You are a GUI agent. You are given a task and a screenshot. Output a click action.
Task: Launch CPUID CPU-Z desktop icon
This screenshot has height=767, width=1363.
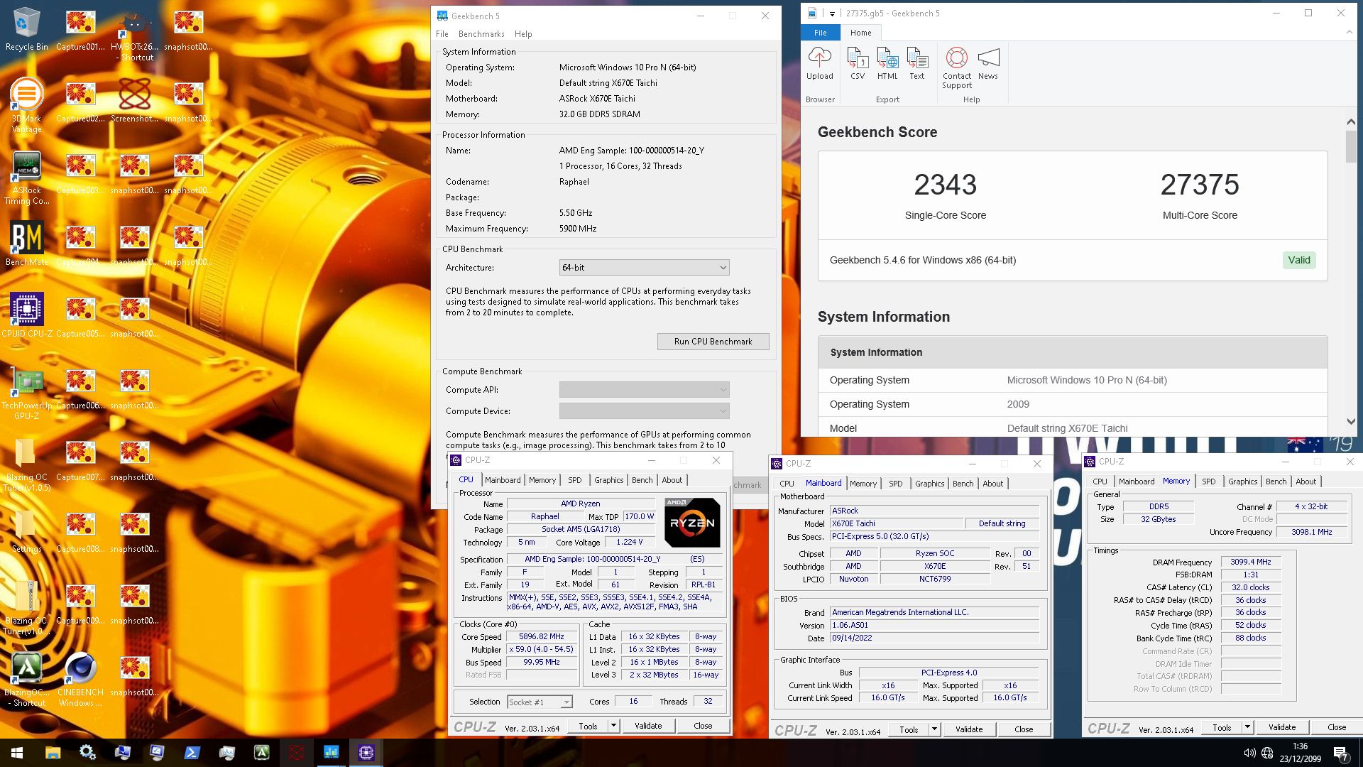coord(27,315)
